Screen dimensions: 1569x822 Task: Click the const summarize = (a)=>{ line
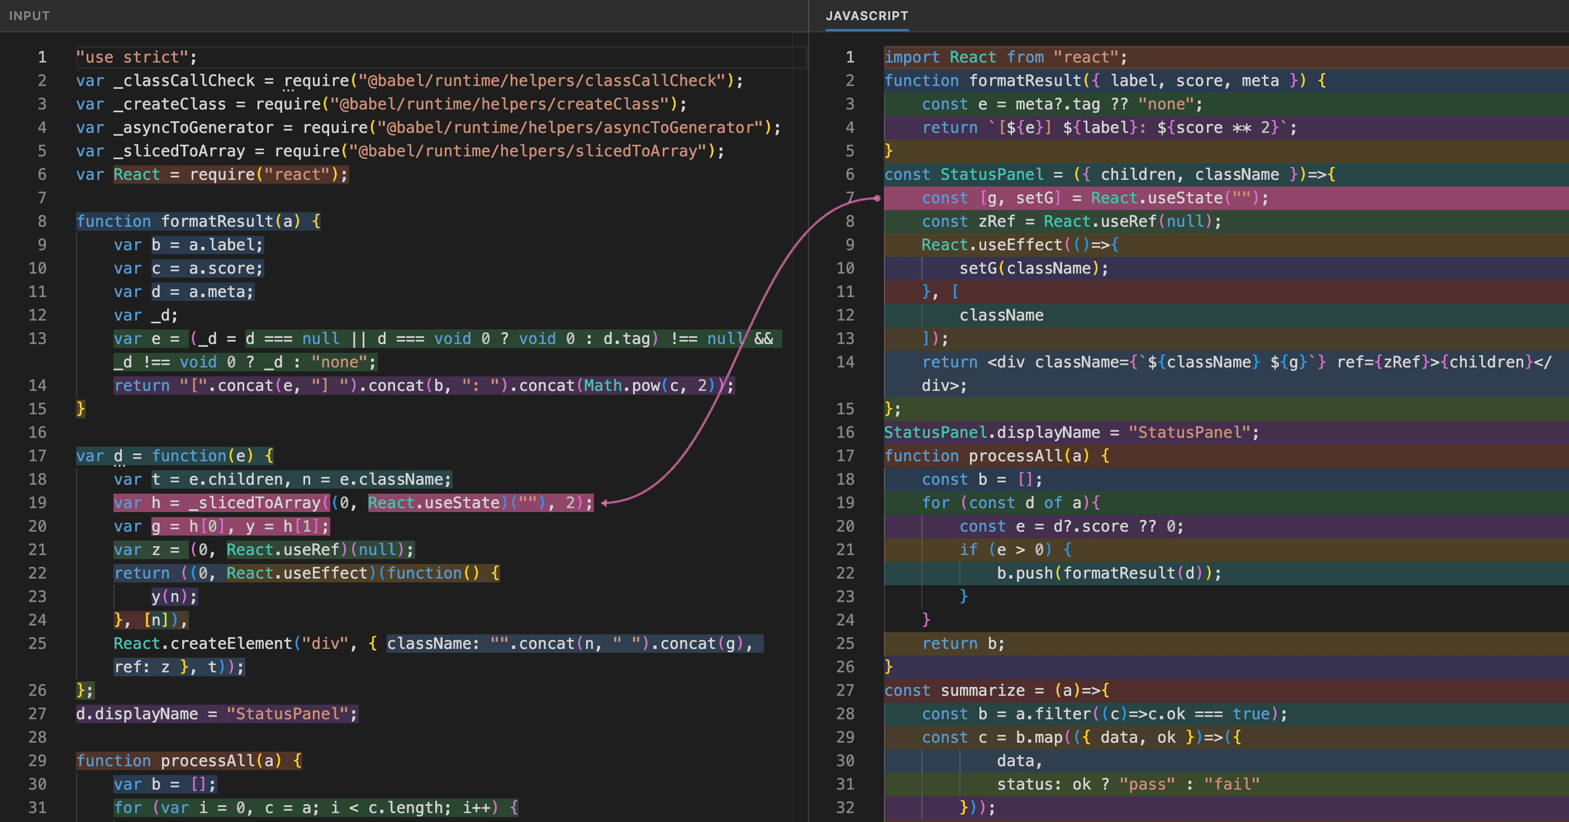996,690
